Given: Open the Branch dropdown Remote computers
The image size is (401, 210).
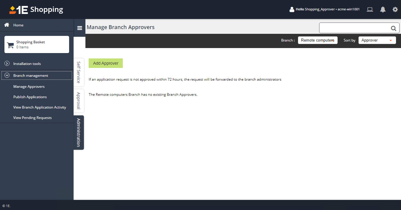Looking at the screenshot, I should (x=317, y=40).
